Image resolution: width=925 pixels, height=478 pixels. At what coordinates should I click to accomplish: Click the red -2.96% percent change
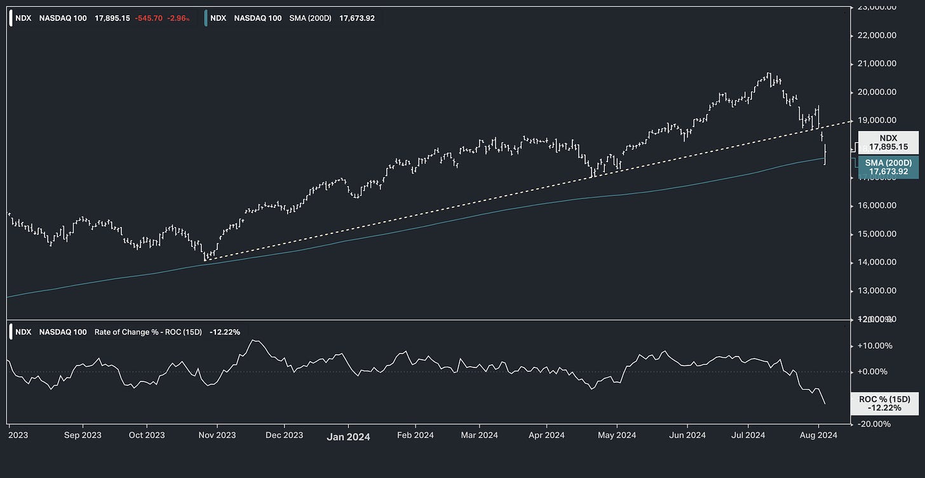[178, 18]
